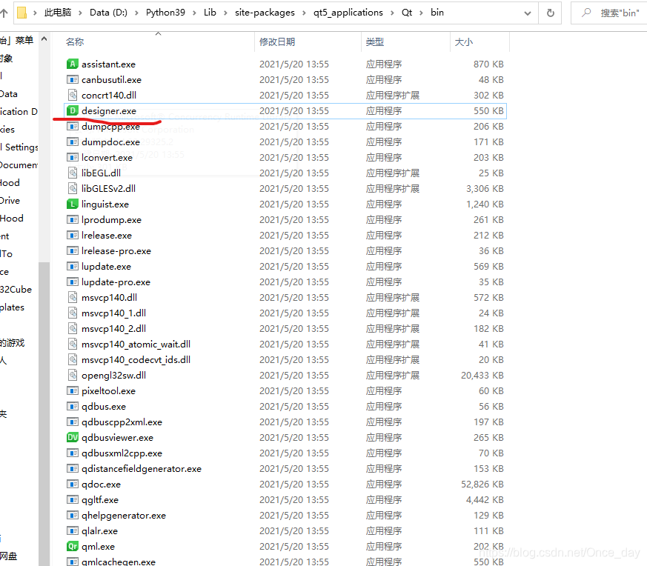The width and height of the screenshot is (647, 566).
Task: Select the qdistancefieldgenerator.exe file name
Action: coord(142,469)
